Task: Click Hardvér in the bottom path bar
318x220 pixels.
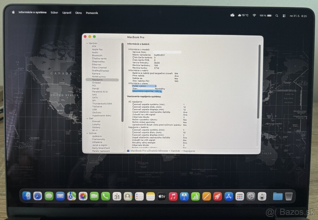Action: (175, 151)
